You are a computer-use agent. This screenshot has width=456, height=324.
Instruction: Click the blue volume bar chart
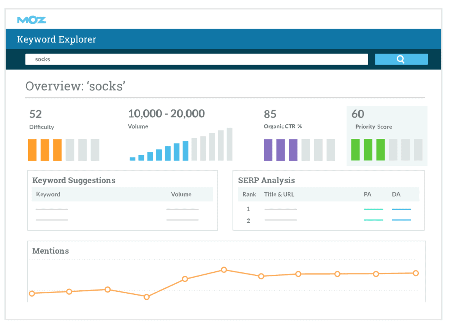[x=181, y=144]
